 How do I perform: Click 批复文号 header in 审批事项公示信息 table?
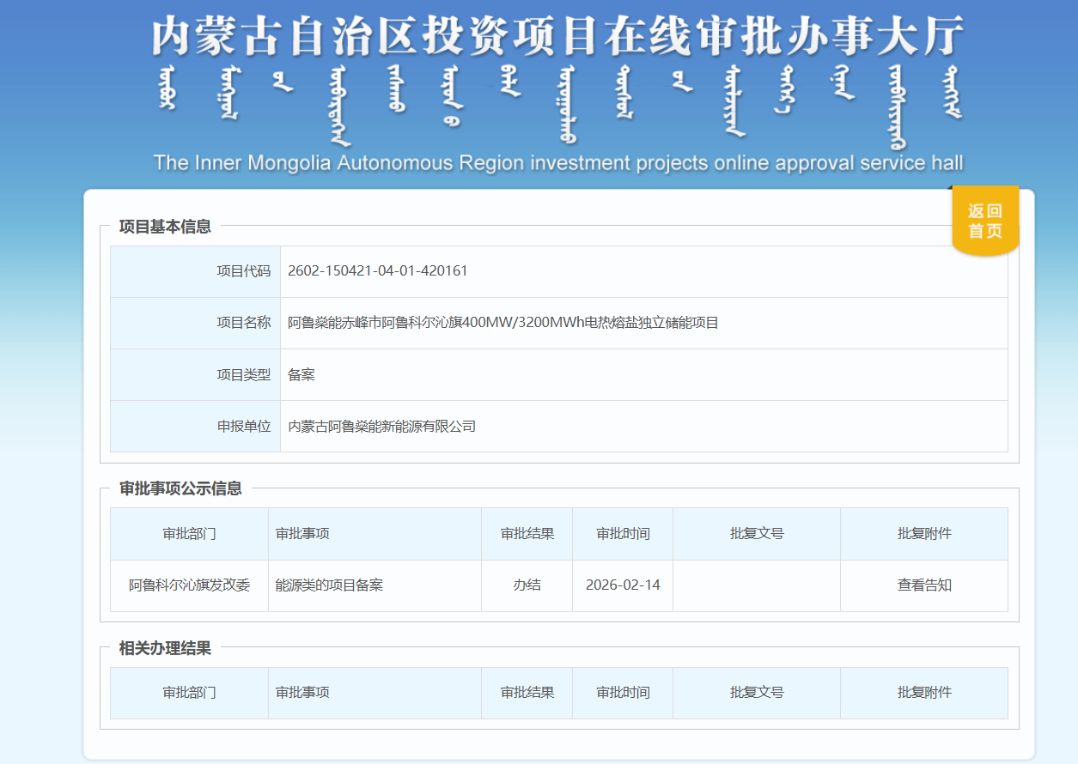pyautogui.click(x=757, y=534)
